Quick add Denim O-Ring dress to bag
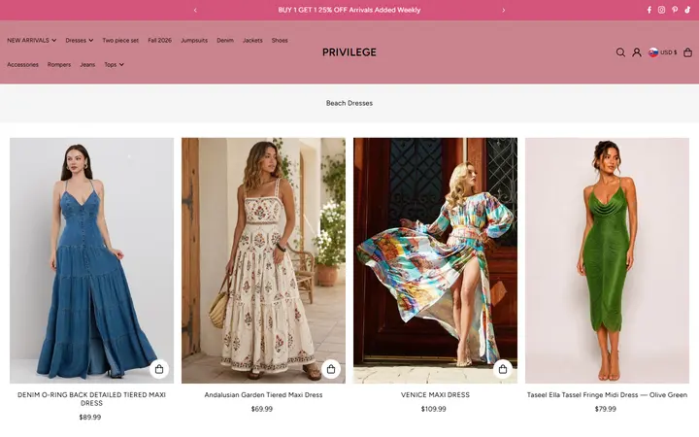Viewport: 699px width, 437px height. (x=159, y=369)
